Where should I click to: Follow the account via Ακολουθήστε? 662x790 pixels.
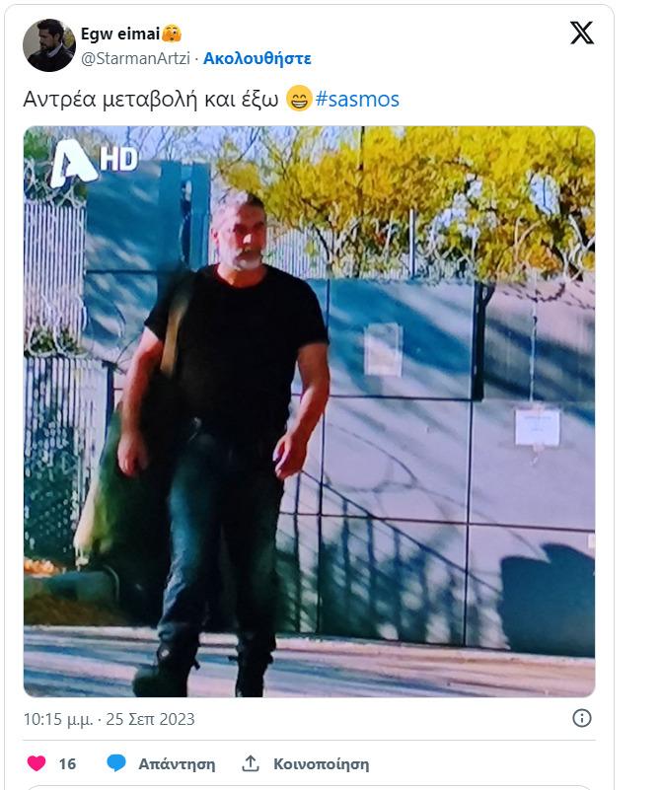257,58
